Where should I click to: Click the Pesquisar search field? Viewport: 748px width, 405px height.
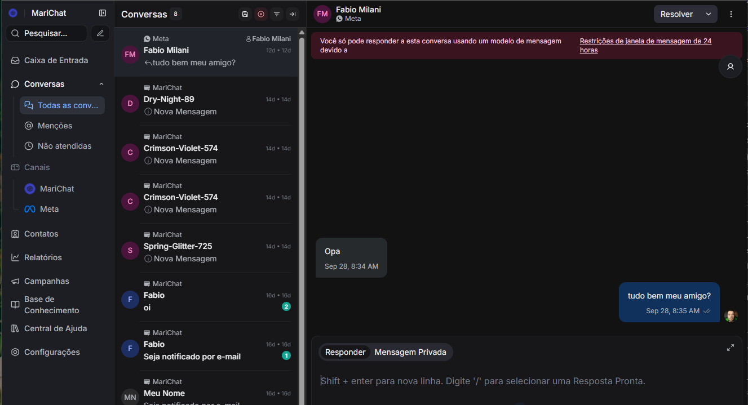click(x=47, y=33)
